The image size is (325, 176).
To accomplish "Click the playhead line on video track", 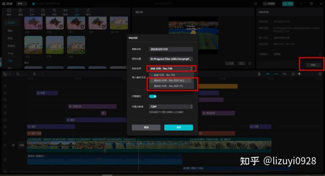I will pos(139,145).
